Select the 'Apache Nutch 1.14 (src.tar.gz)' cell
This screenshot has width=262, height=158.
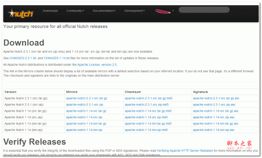click(x=34, y=111)
